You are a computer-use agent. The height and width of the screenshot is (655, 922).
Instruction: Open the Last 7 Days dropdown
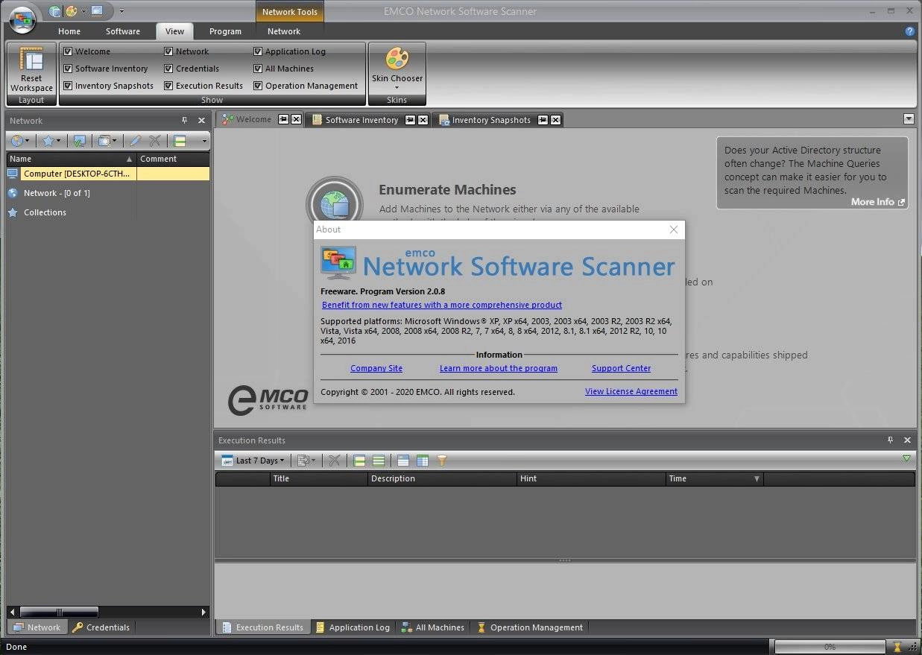pyautogui.click(x=253, y=461)
